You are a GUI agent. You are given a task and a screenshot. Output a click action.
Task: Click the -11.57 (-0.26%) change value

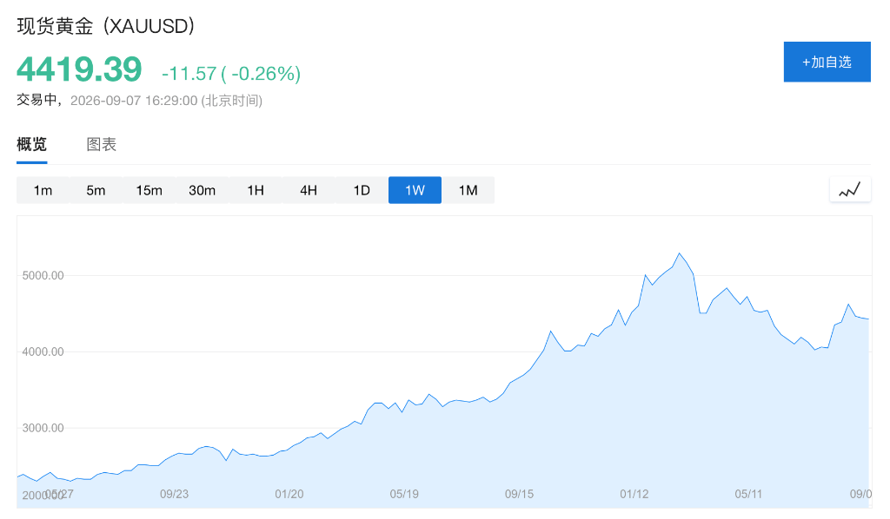pyautogui.click(x=231, y=74)
